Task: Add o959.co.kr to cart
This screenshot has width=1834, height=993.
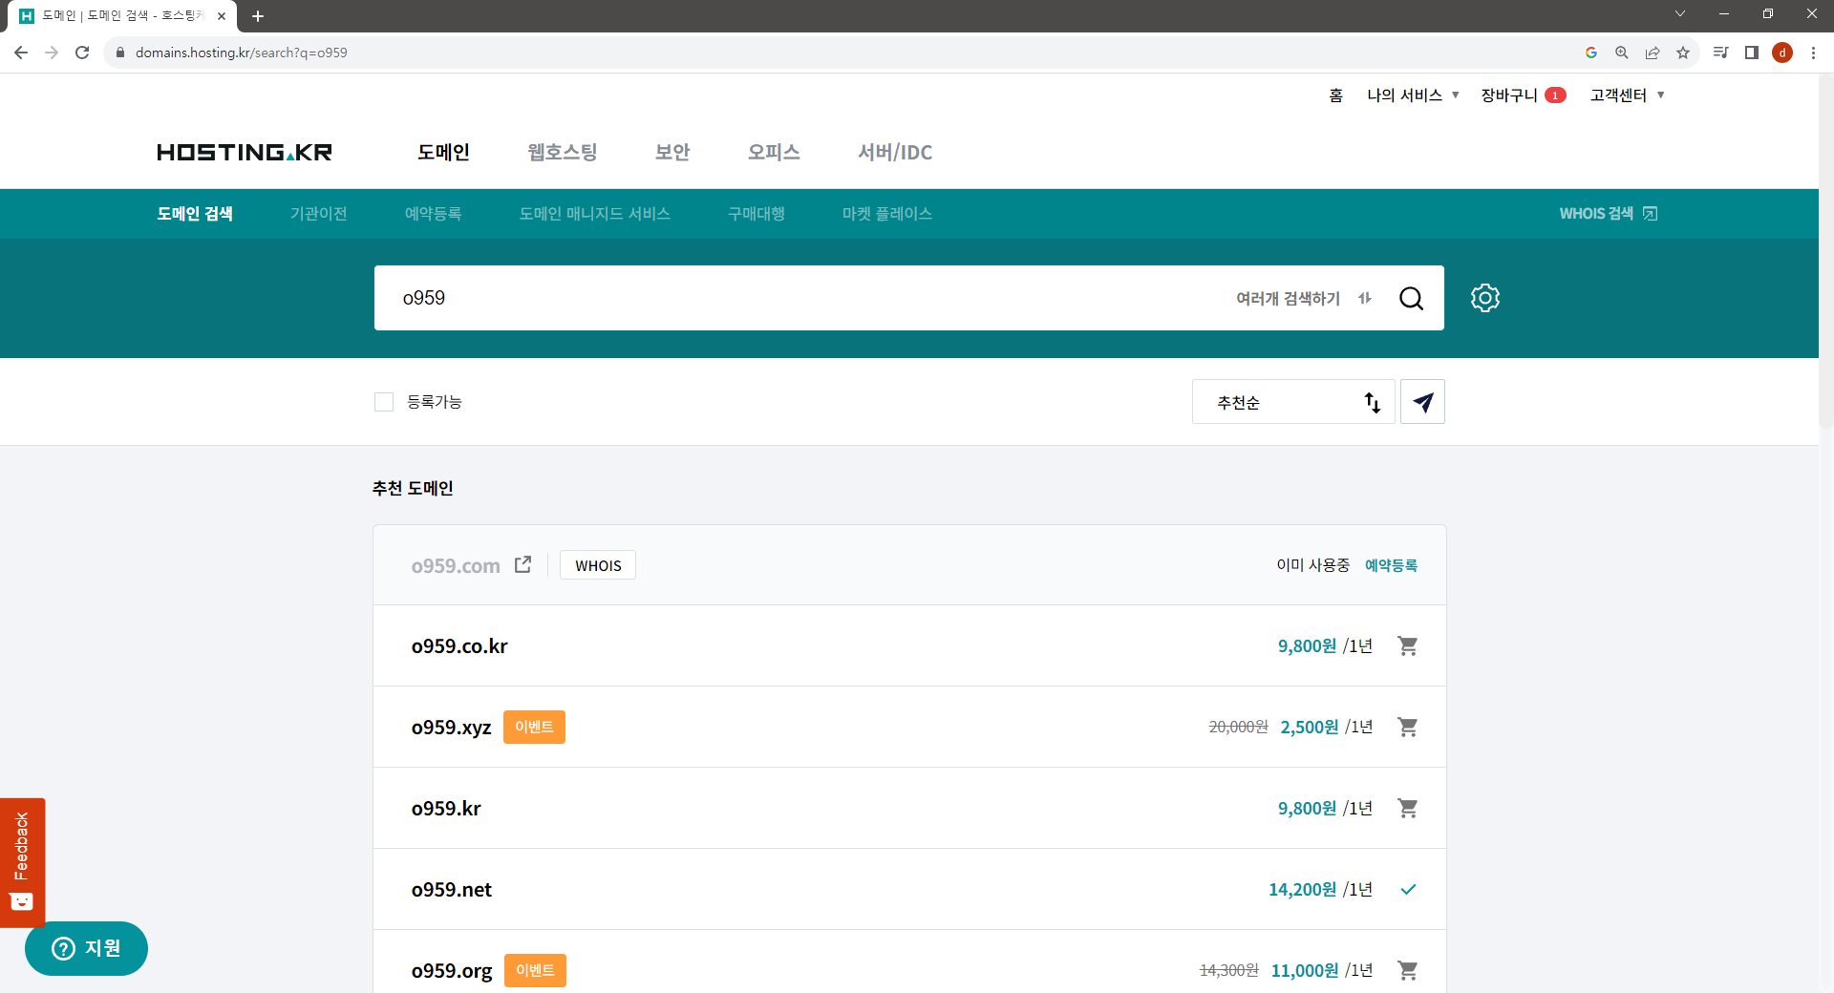Action: click(x=1408, y=646)
